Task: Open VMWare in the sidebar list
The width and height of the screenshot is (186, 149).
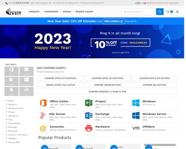Action: tap(12, 138)
